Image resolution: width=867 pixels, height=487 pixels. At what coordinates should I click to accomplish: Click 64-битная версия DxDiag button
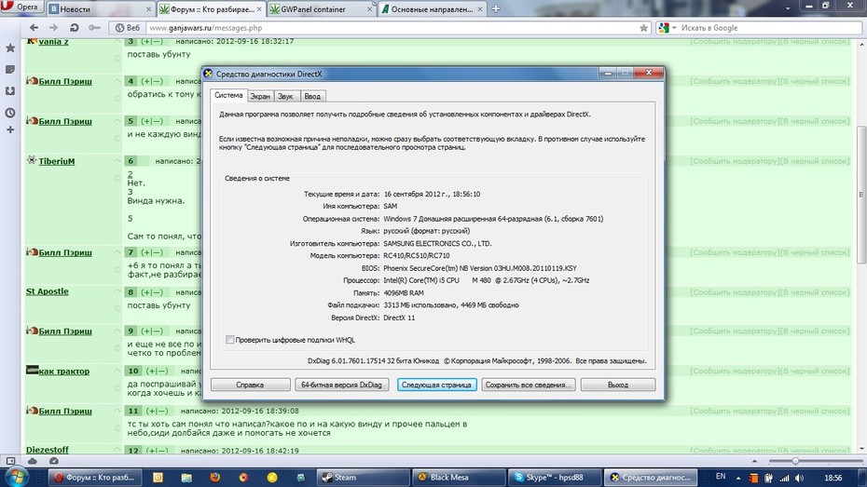click(341, 385)
